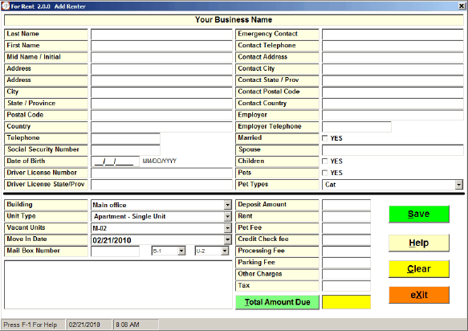The height and width of the screenshot is (331, 468).
Task: Expand the U-2 mailbox dropdown
Action: click(225, 251)
